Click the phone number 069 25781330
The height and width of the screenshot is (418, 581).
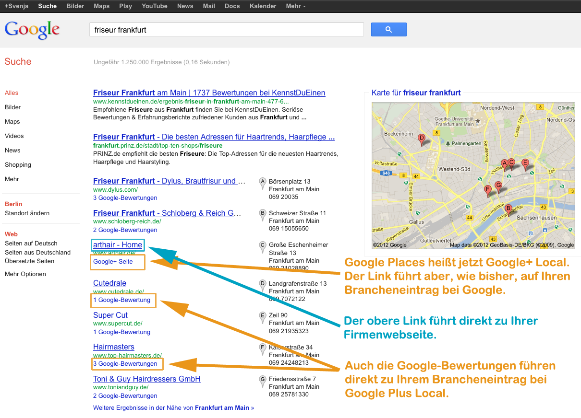point(289,395)
